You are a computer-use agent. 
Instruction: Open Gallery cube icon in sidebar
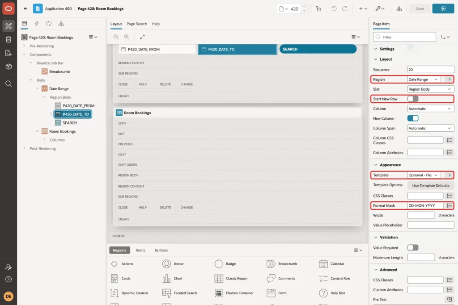click(8, 67)
